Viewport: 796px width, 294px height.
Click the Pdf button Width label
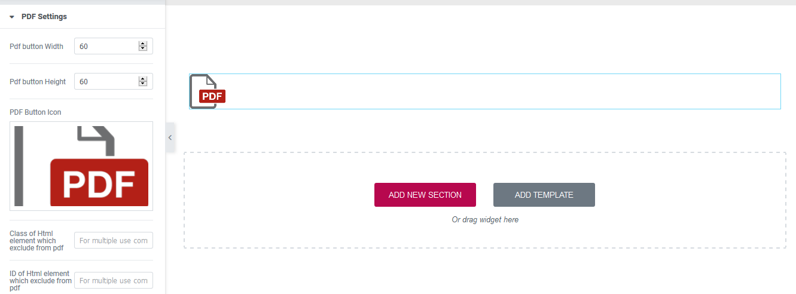tap(36, 47)
